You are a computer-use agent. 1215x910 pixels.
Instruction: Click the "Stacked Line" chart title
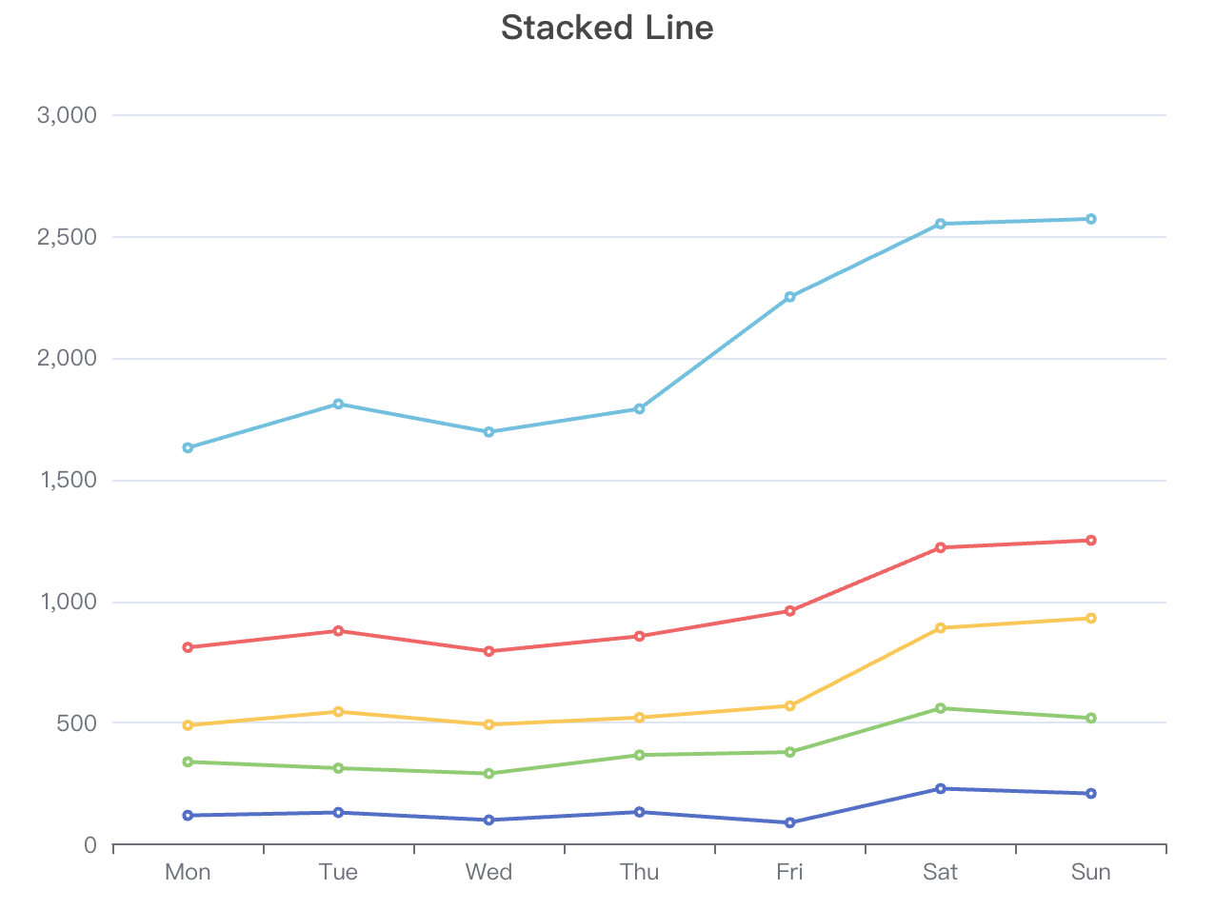(x=607, y=28)
